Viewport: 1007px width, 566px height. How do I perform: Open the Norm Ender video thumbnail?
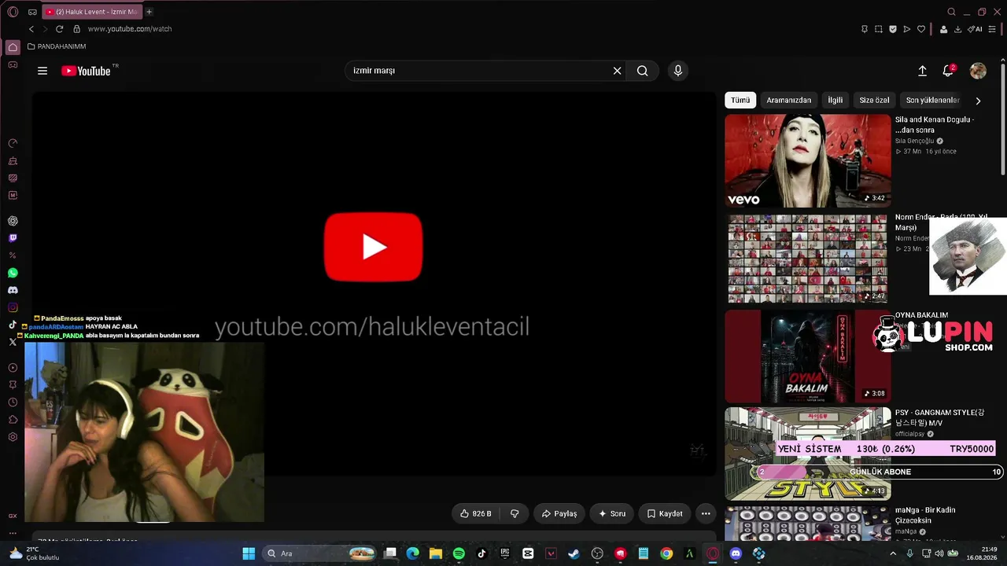coord(808,259)
